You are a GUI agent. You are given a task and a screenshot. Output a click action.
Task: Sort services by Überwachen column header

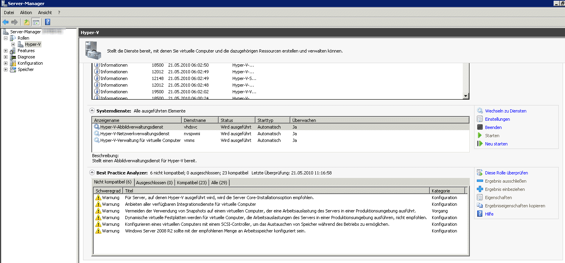point(379,120)
